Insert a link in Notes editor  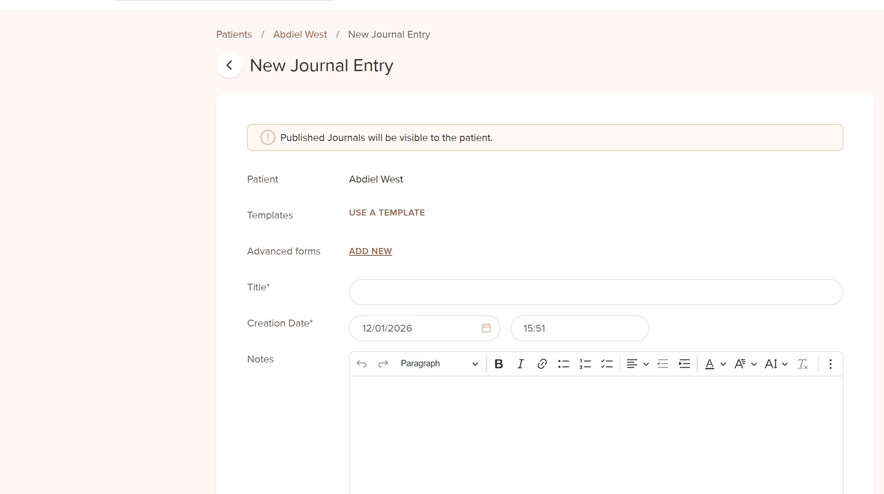542,364
